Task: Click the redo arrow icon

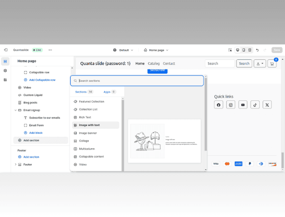Action: 265,50
